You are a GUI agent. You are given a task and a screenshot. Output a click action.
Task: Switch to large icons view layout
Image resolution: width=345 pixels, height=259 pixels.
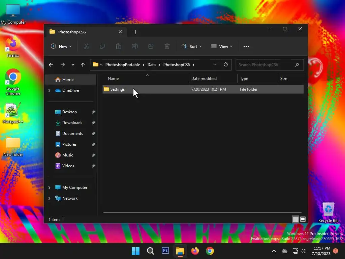point(303,219)
